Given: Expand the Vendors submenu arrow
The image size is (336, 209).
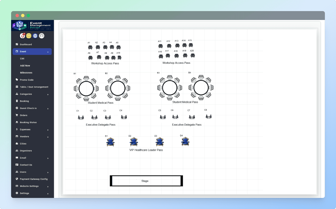Looking at the screenshot, I should [48, 137].
